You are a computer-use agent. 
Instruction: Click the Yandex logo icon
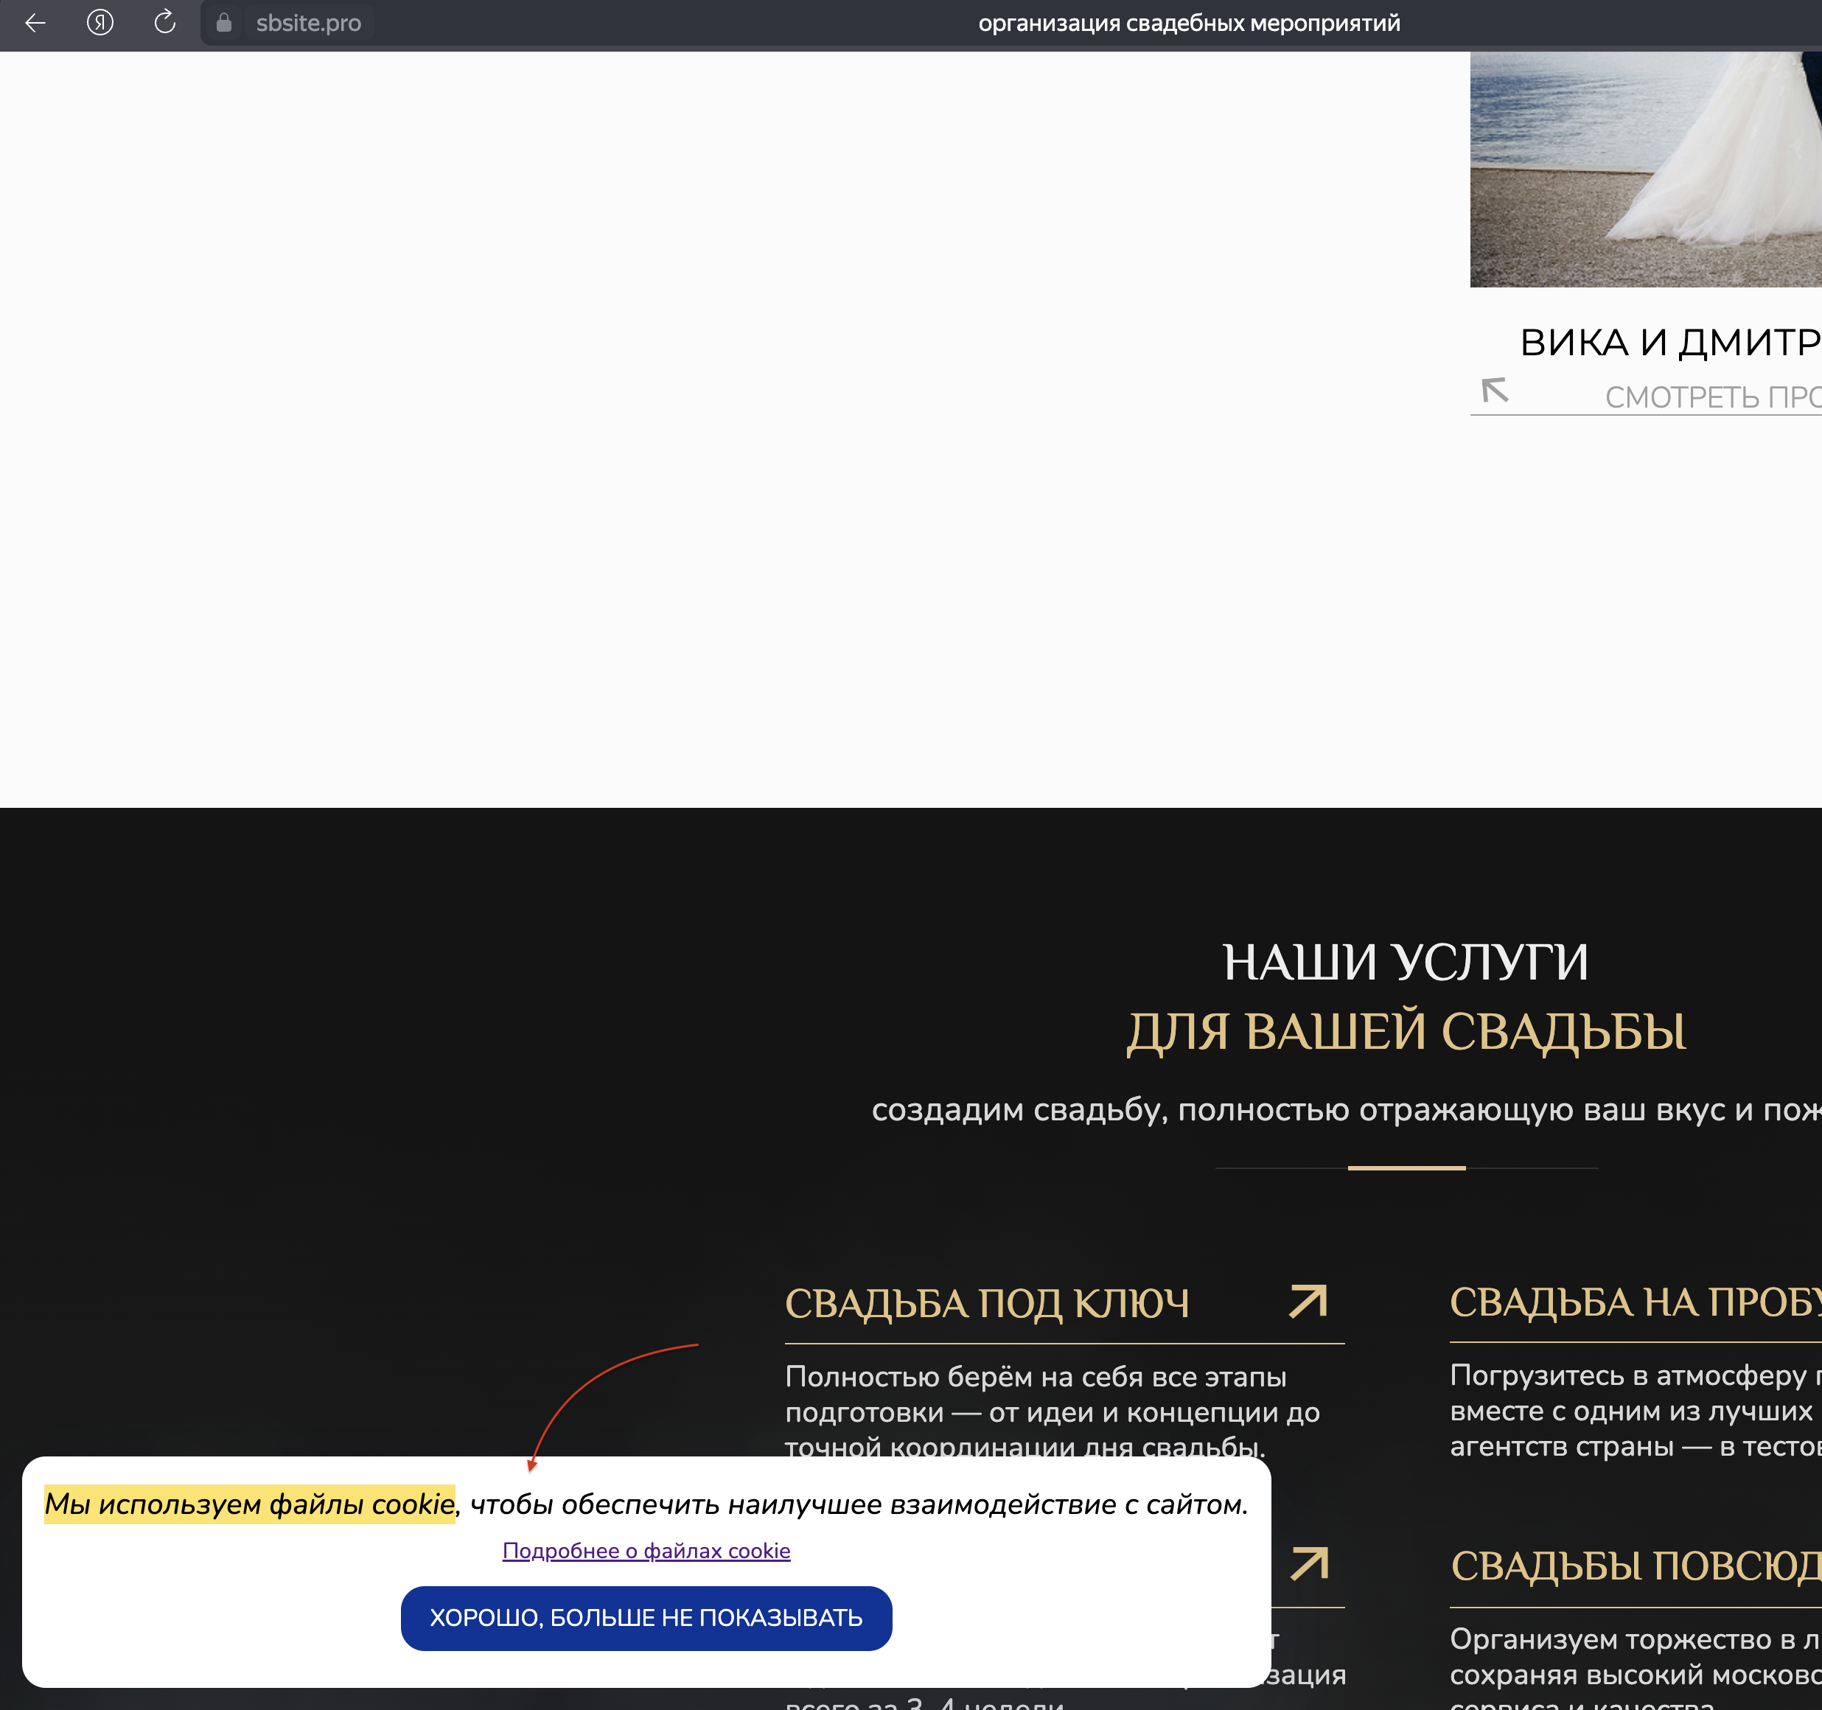click(x=100, y=23)
